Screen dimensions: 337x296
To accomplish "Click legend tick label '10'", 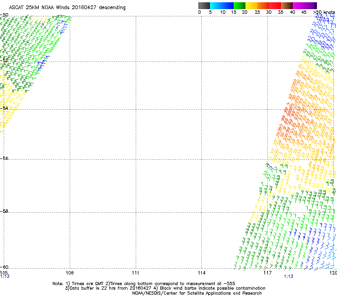I will coord(223,12).
